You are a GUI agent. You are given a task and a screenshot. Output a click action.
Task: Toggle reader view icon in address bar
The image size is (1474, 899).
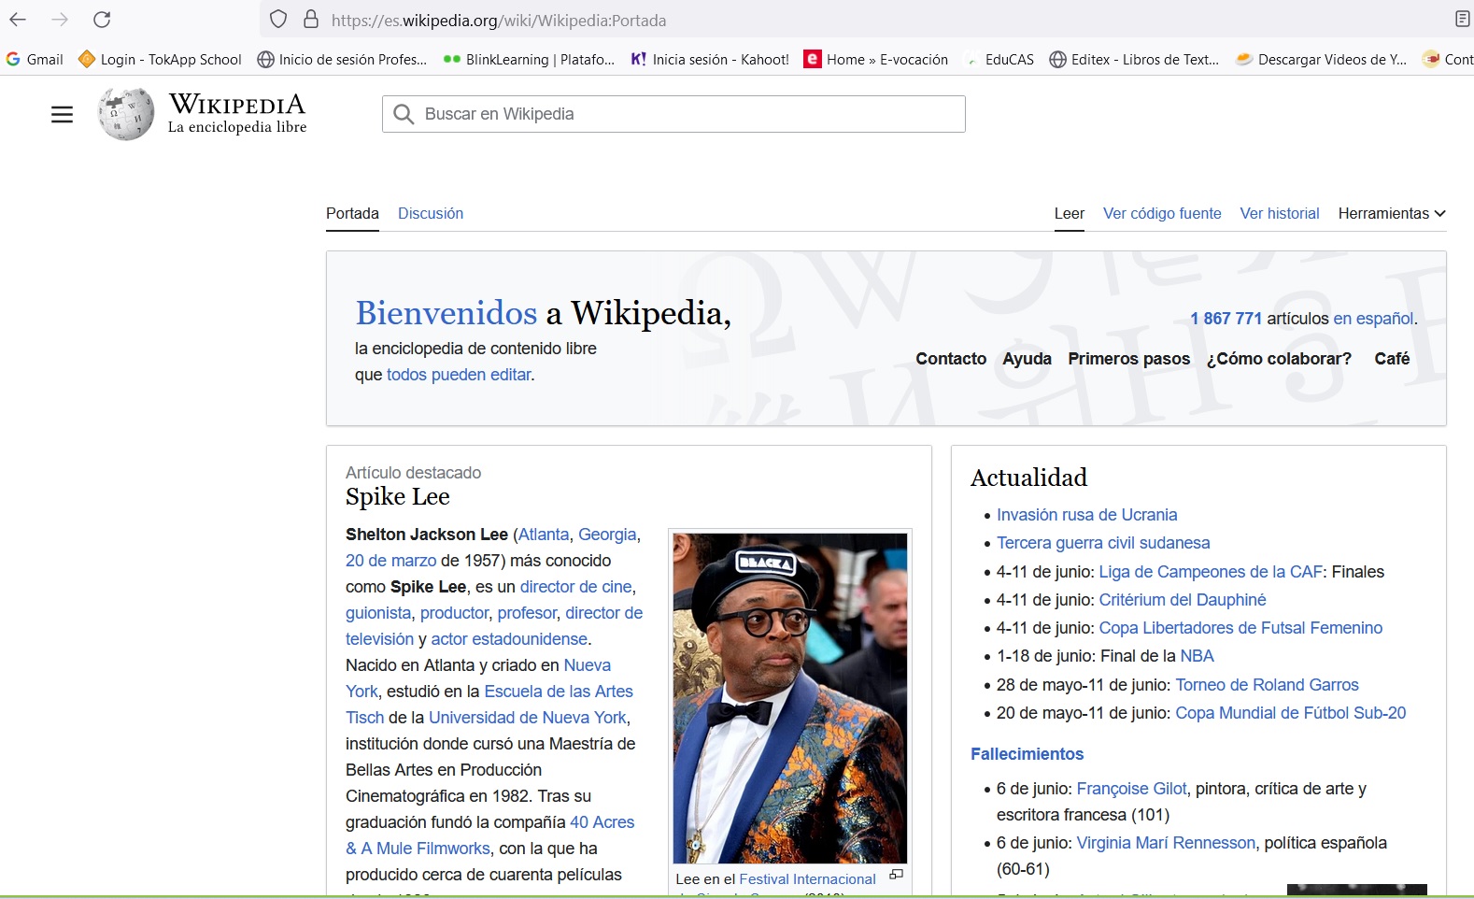click(x=1462, y=20)
